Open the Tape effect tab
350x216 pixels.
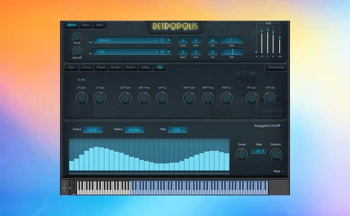tap(71, 67)
